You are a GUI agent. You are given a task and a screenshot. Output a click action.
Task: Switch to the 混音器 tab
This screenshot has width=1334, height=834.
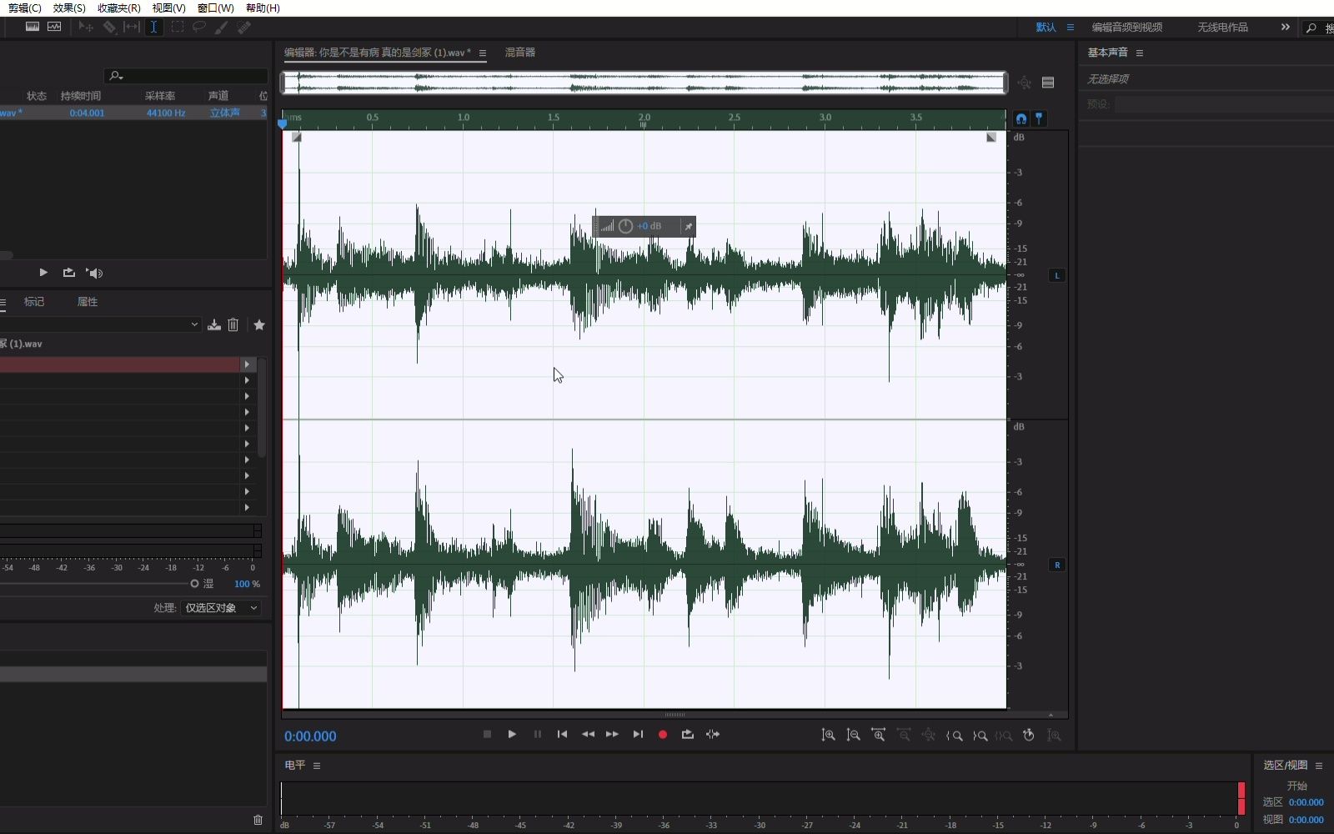pos(520,53)
